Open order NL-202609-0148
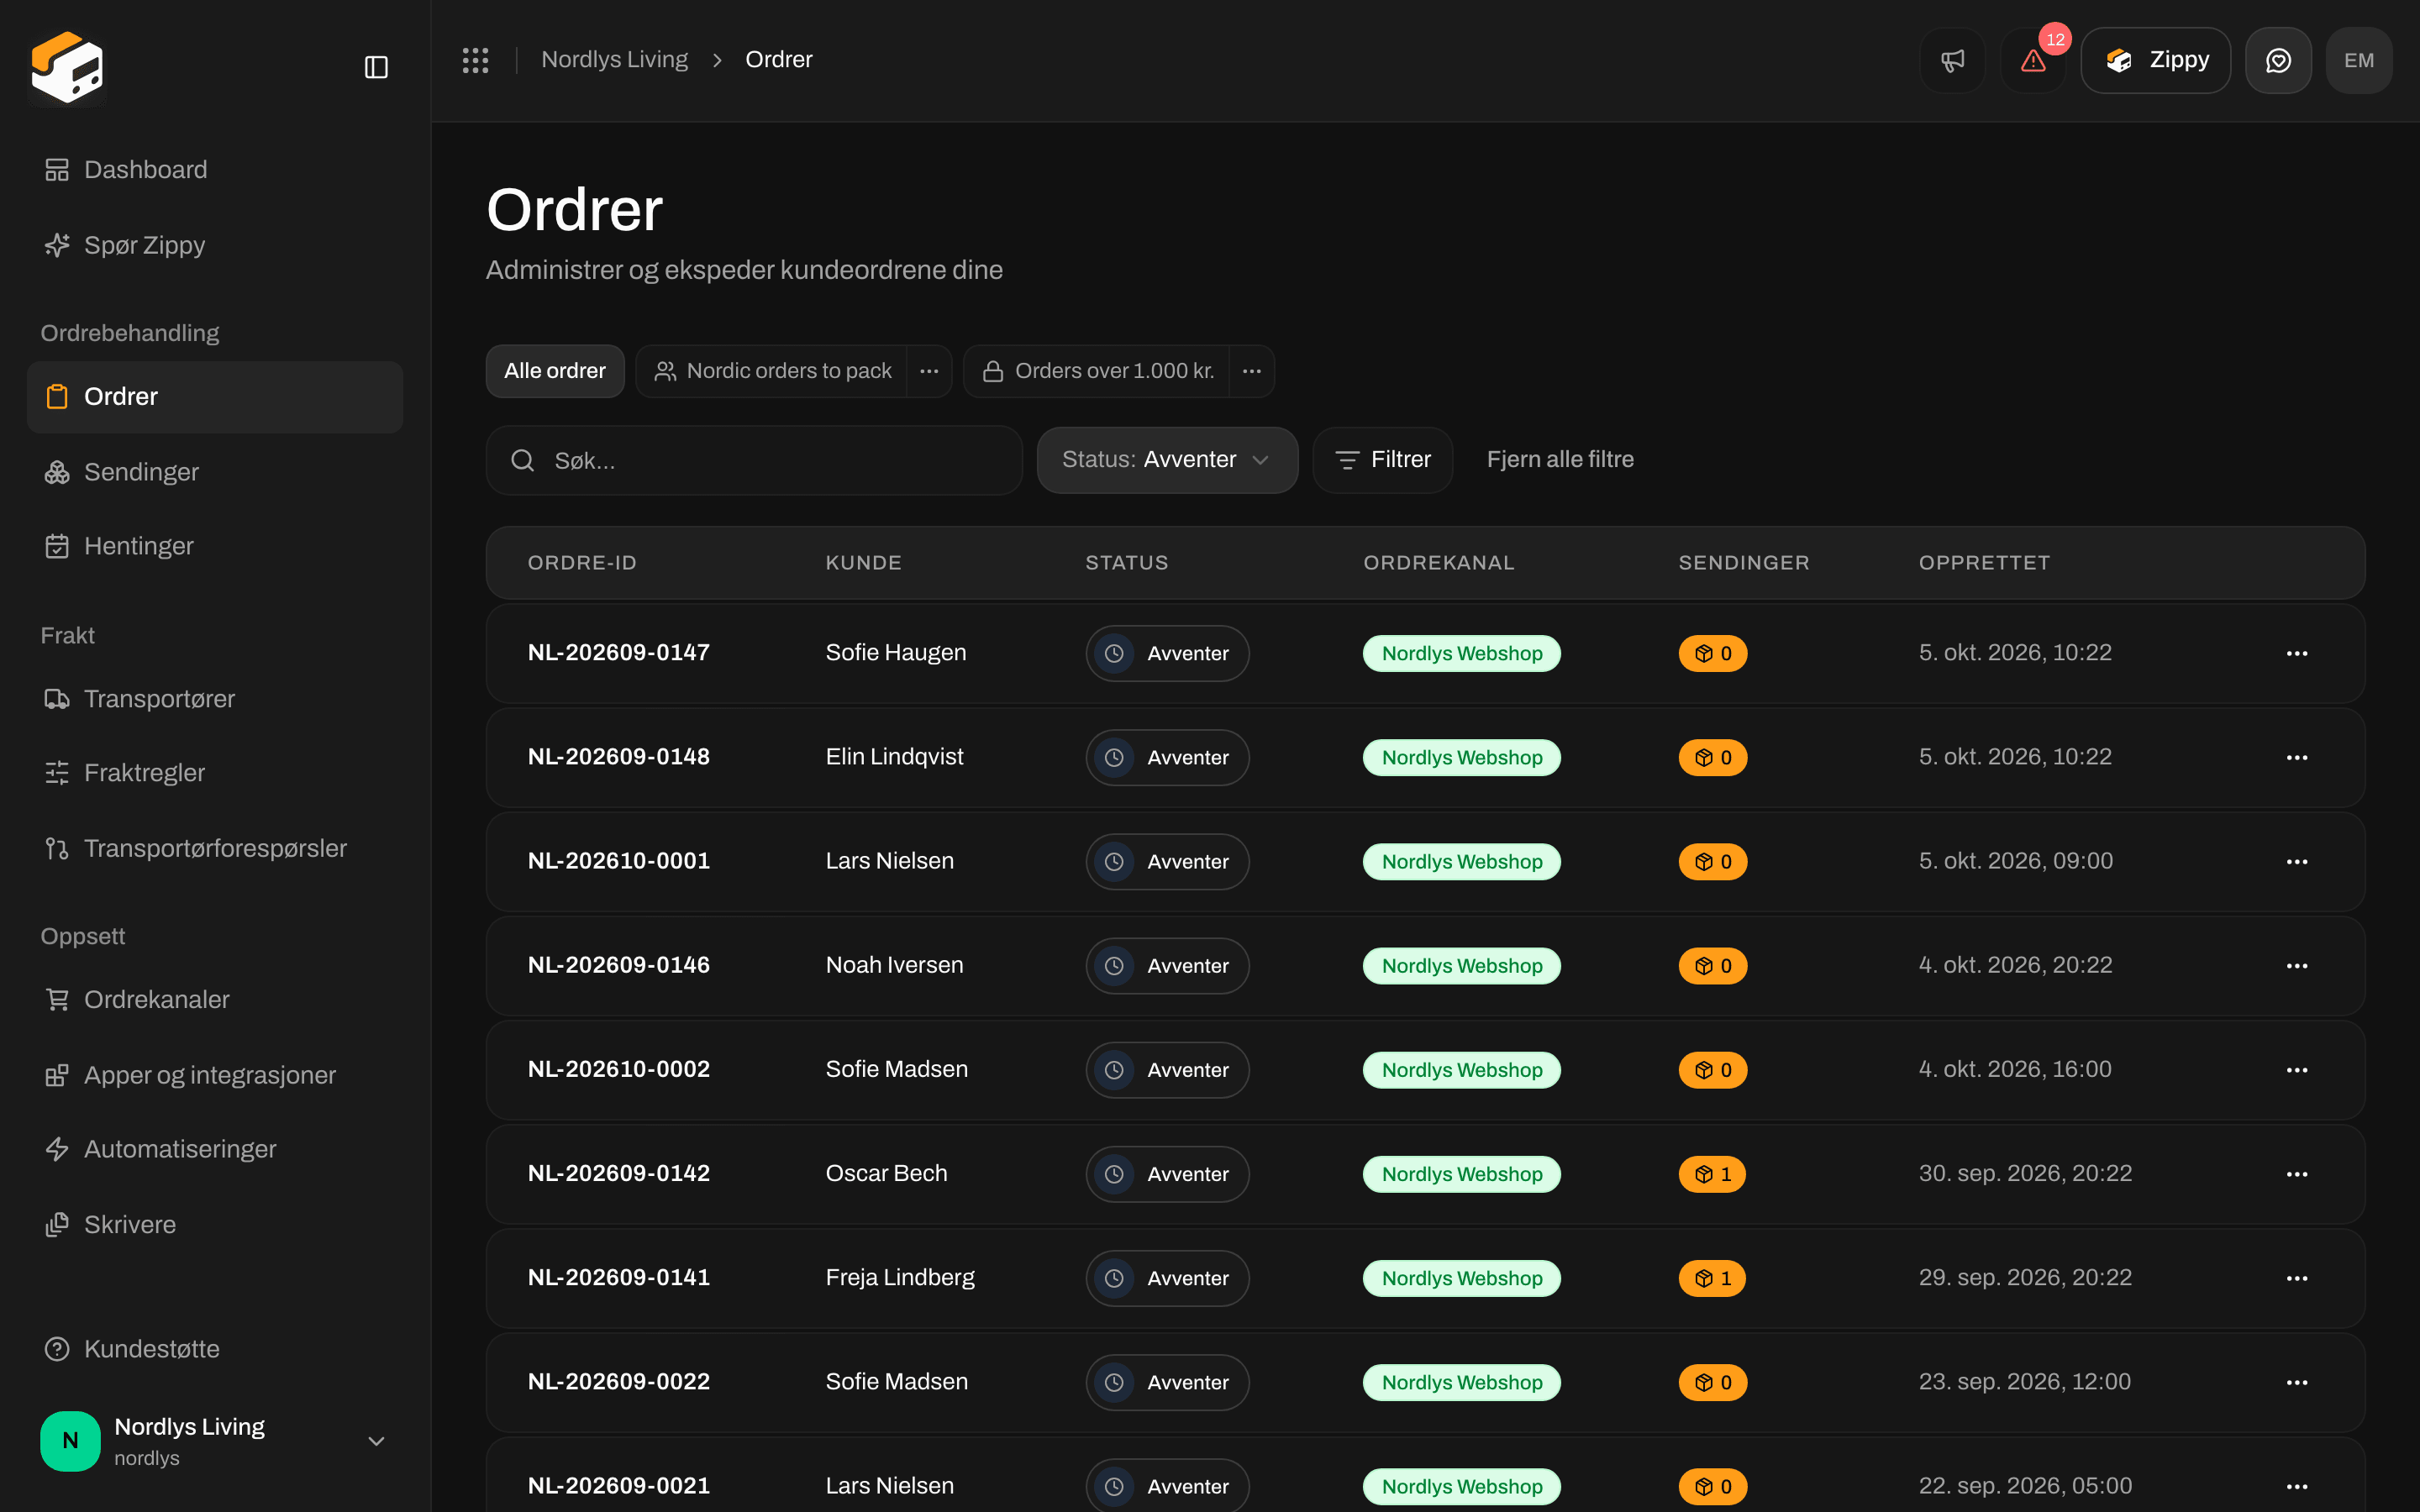 tap(619, 757)
